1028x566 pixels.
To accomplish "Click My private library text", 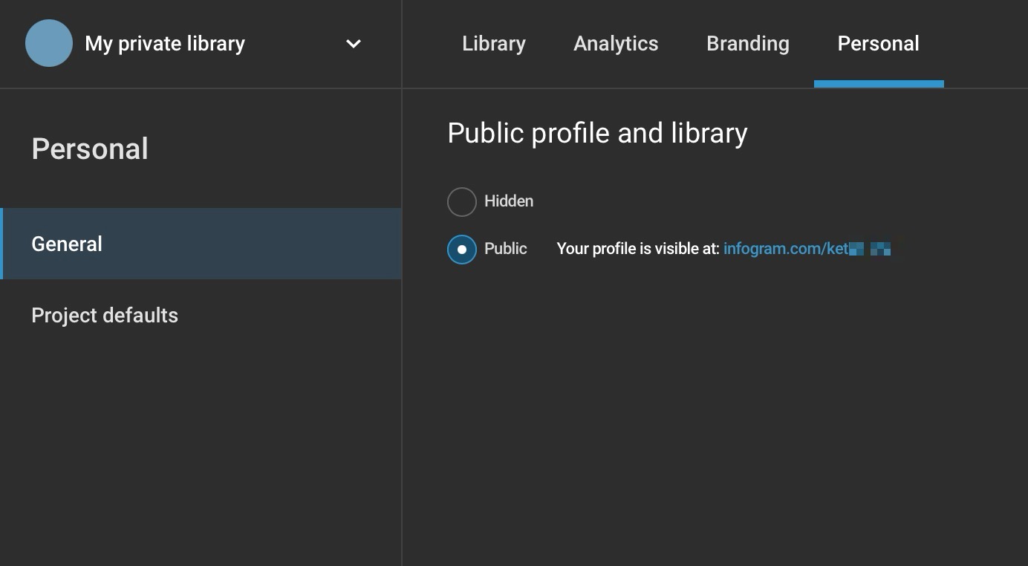I will (x=164, y=43).
